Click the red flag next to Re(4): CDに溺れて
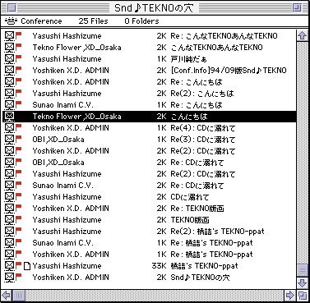This screenshot has height=303, width=310. coord(18,127)
